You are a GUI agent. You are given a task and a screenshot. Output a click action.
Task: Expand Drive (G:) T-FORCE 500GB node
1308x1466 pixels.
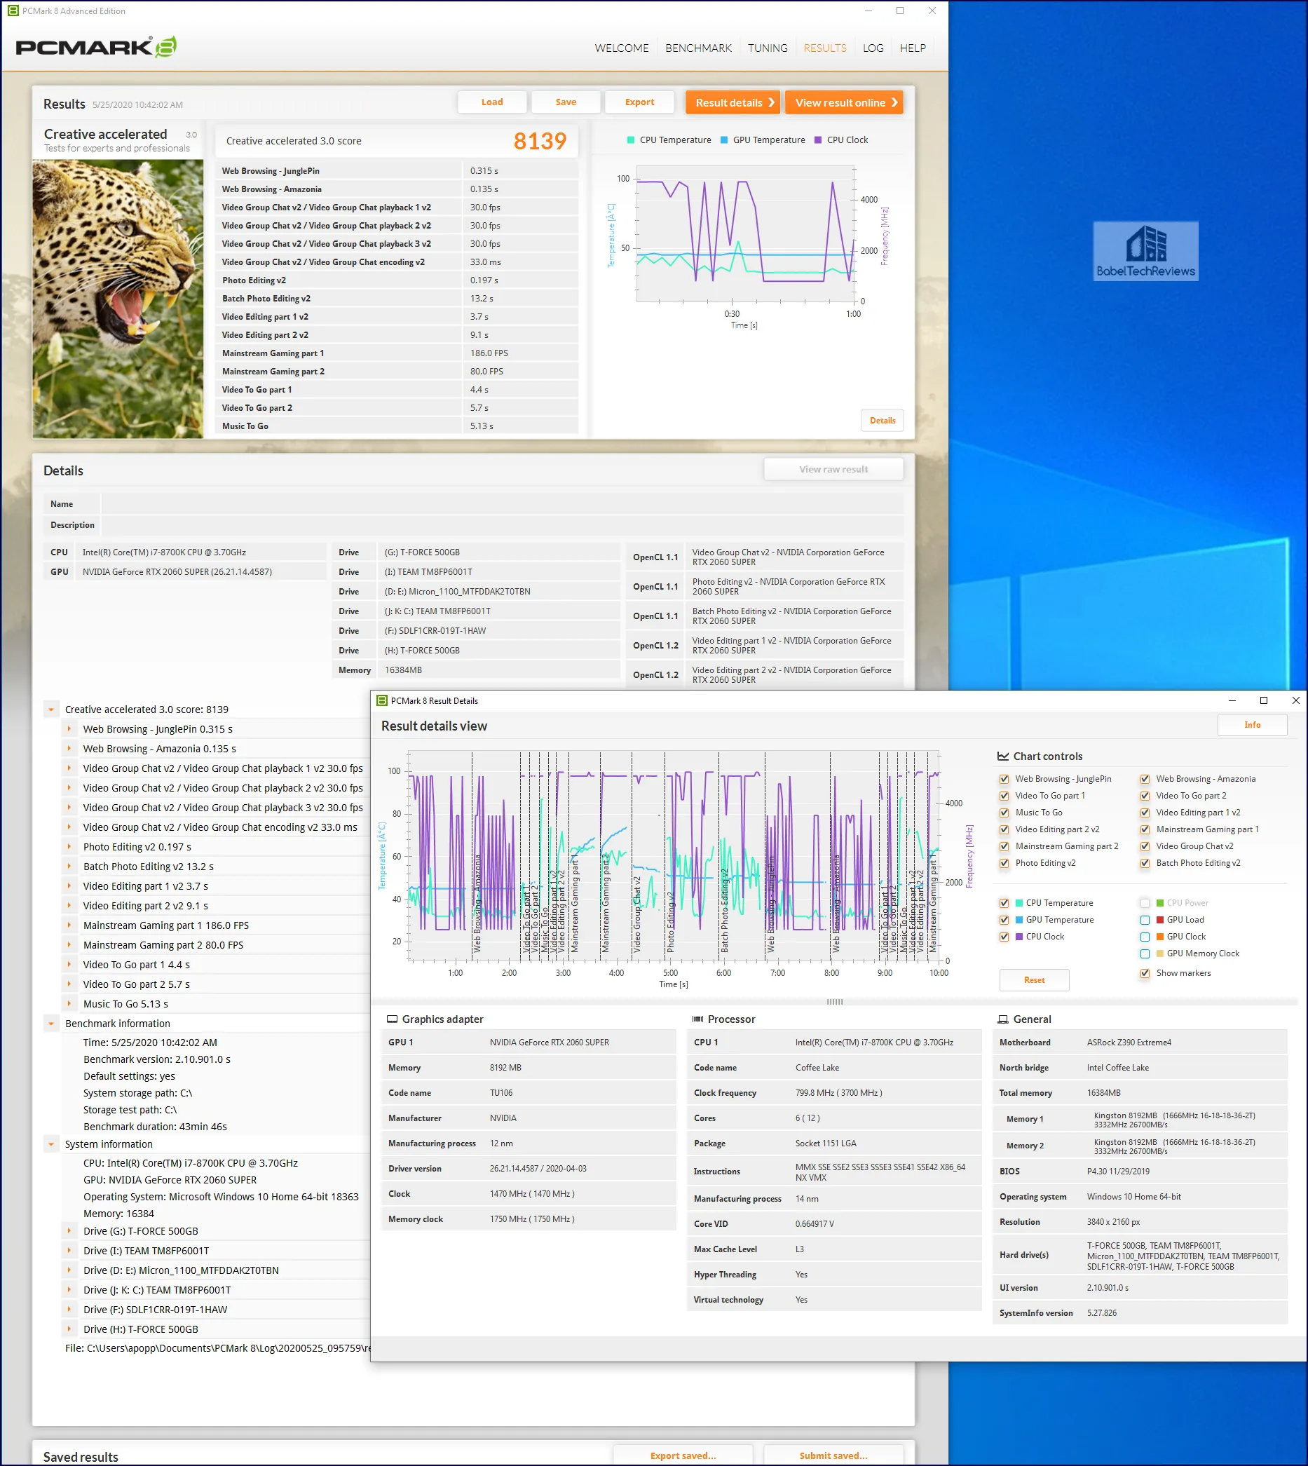click(69, 1231)
